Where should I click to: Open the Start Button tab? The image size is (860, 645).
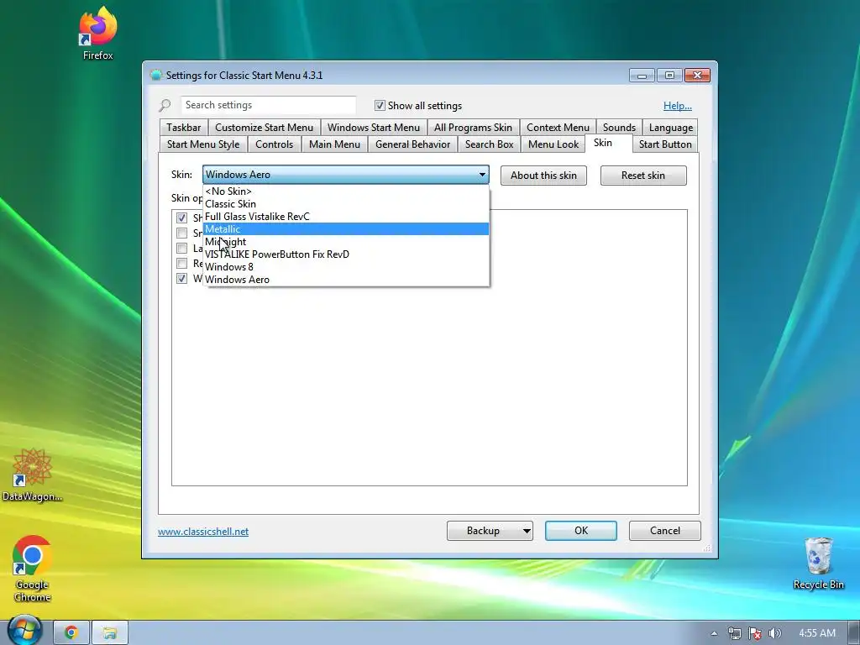point(665,144)
